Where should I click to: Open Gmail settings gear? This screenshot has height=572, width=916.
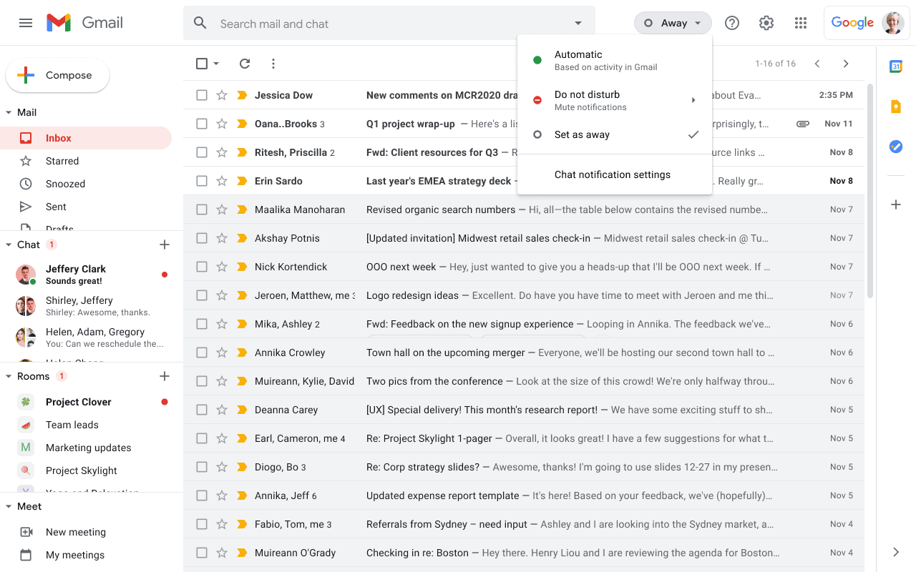point(766,22)
